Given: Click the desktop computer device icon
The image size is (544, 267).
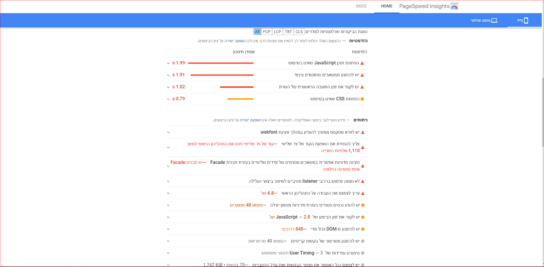Looking at the screenshot, I should (494, 21).
